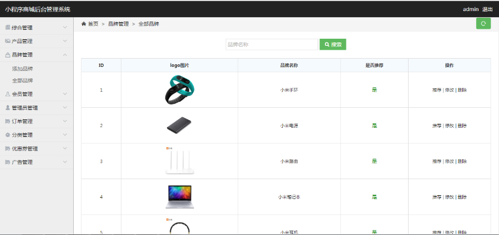Click the 分类管理 gear icon
Screen dimensions: 499x235
coord(8,135)
